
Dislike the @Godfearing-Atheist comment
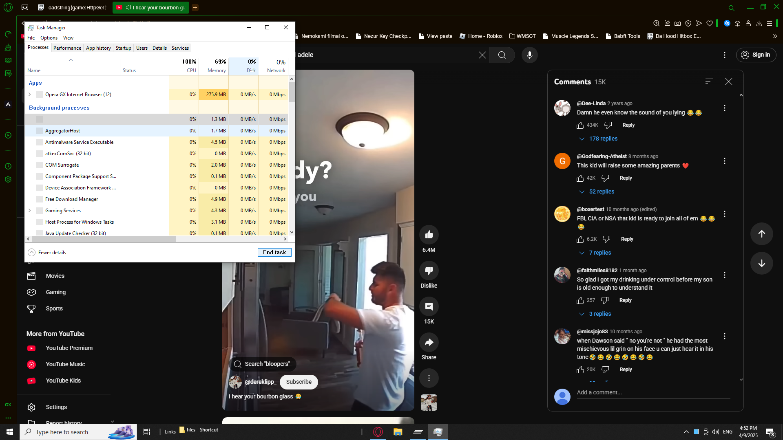(605, 178)
